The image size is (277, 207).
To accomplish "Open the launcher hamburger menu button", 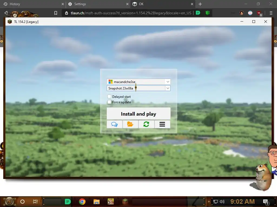I will (x=162, y=124).
